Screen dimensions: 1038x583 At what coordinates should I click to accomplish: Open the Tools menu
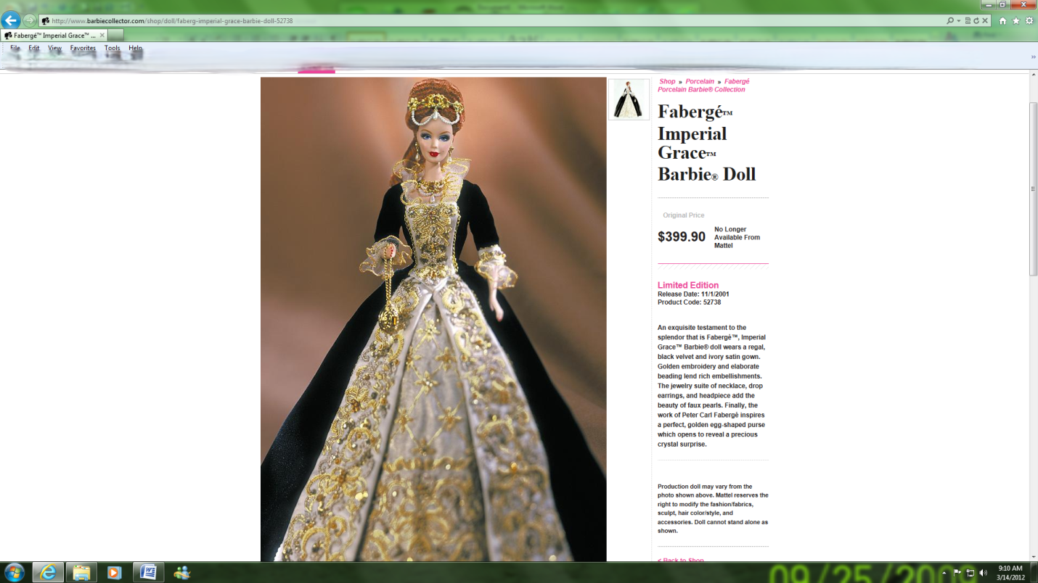tap(112, 48)
